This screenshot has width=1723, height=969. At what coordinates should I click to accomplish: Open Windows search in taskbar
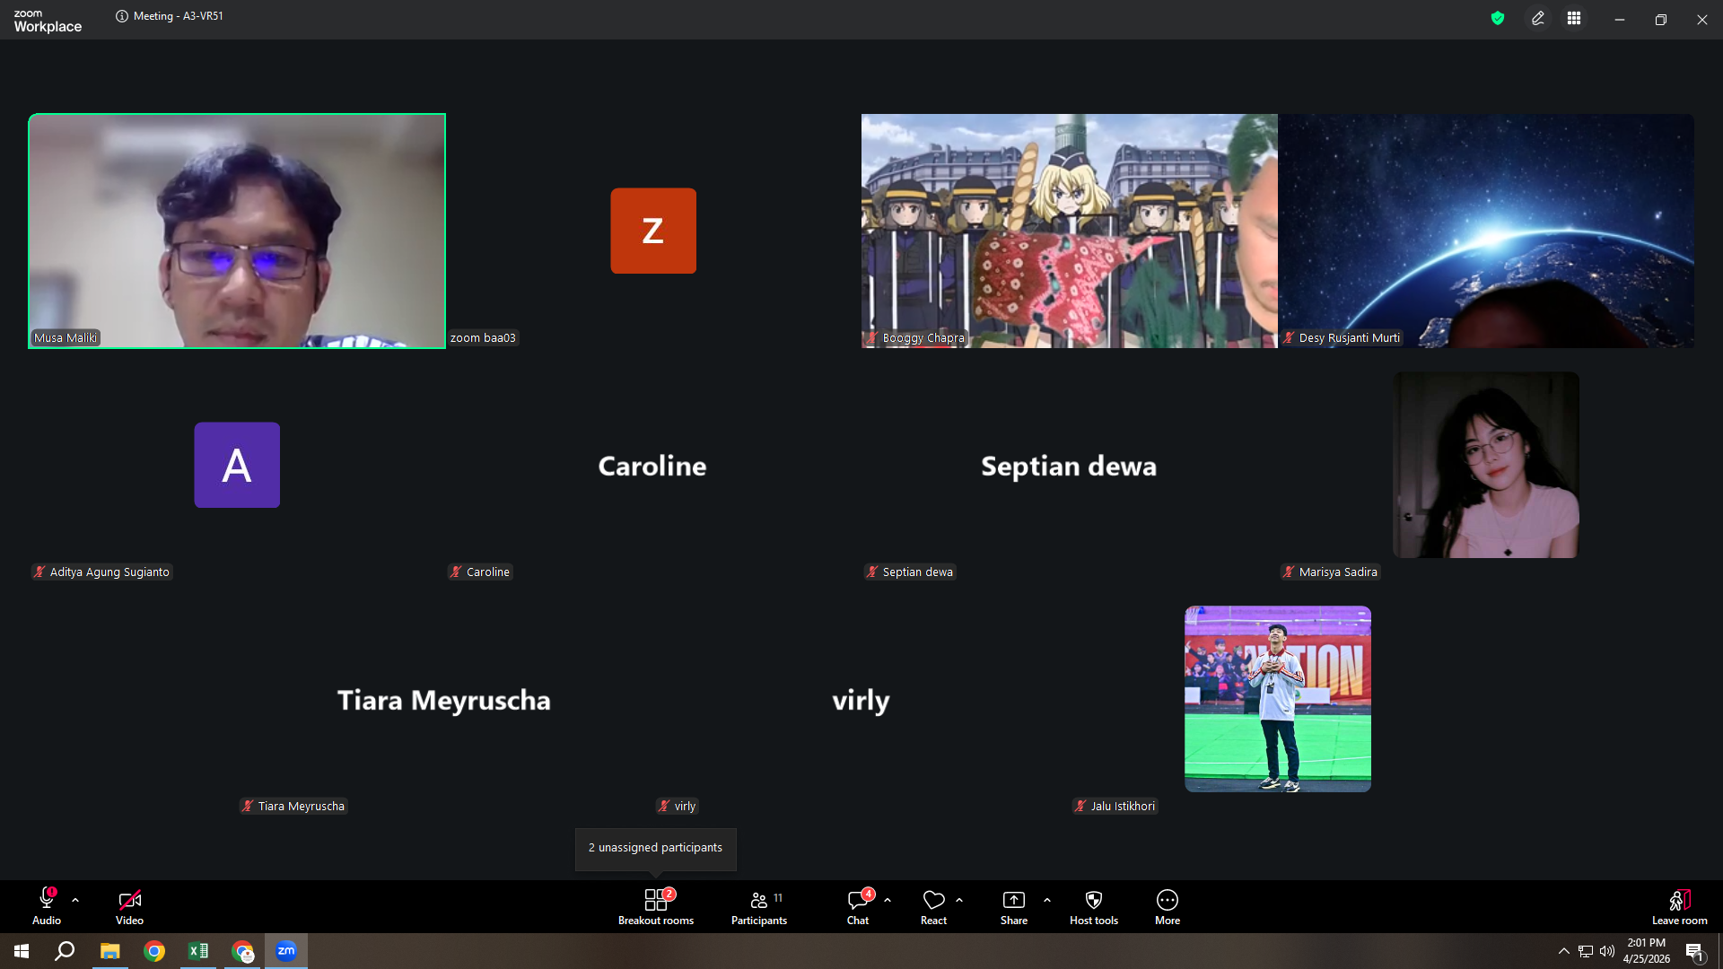tap(65, 951)
